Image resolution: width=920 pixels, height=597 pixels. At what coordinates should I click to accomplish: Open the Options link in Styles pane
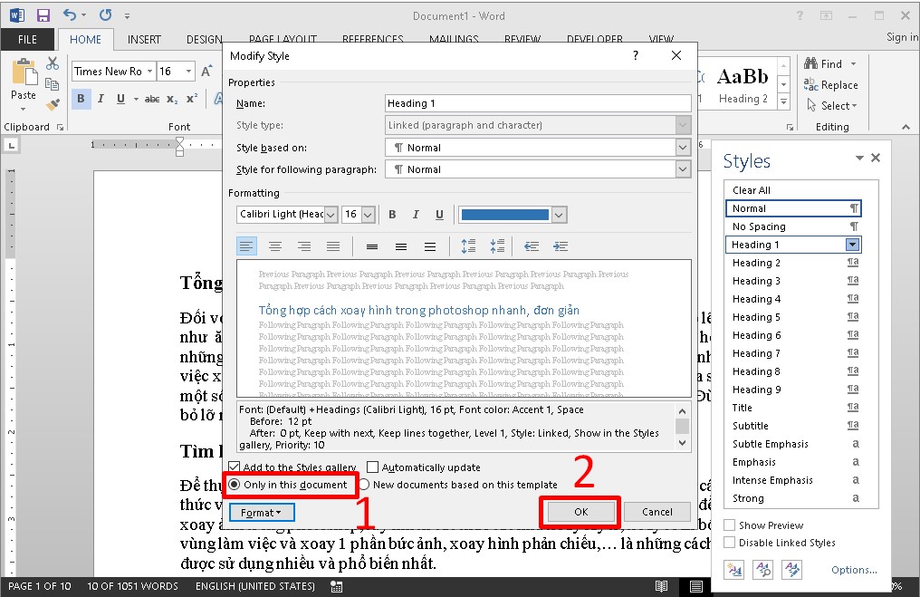pos(854,570)
